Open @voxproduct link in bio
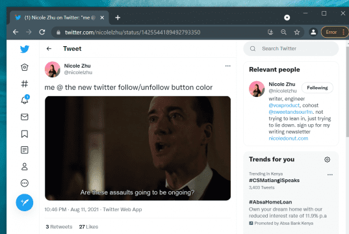Image resolution: width=349 pixels, height=234 pixels. [284, 105]
